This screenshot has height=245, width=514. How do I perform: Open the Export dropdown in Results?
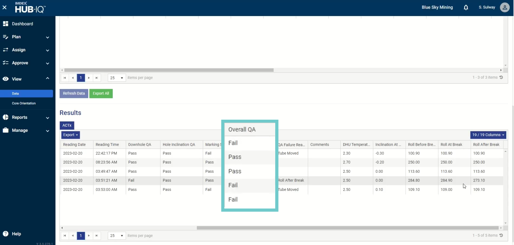(70, 135)
